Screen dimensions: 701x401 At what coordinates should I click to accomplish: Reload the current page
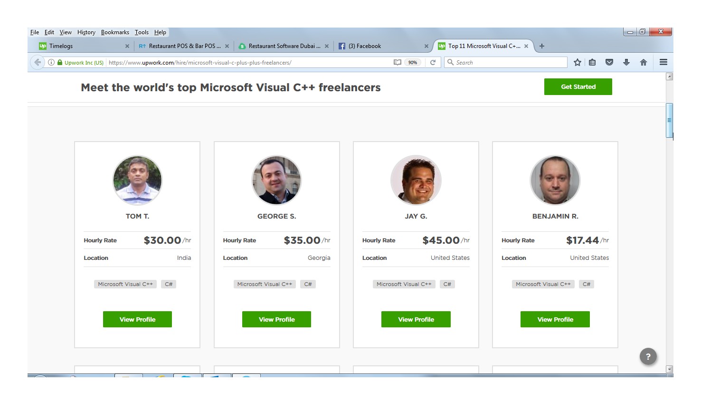tap(433, 62)
